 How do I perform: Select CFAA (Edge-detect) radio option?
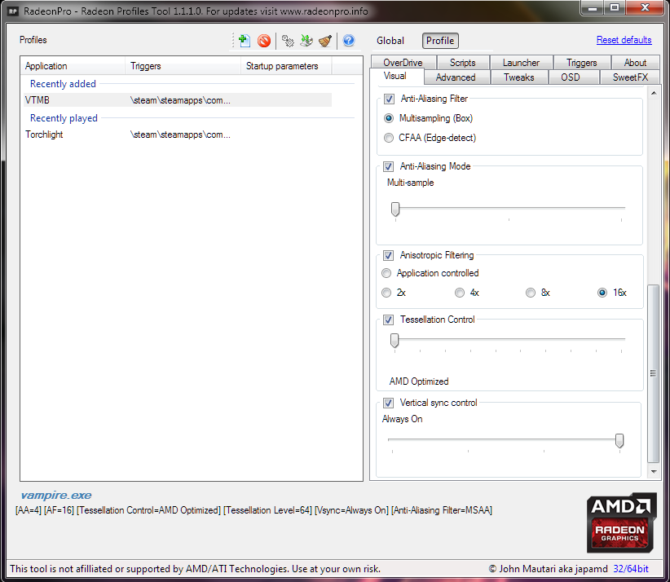click(389, 138)
